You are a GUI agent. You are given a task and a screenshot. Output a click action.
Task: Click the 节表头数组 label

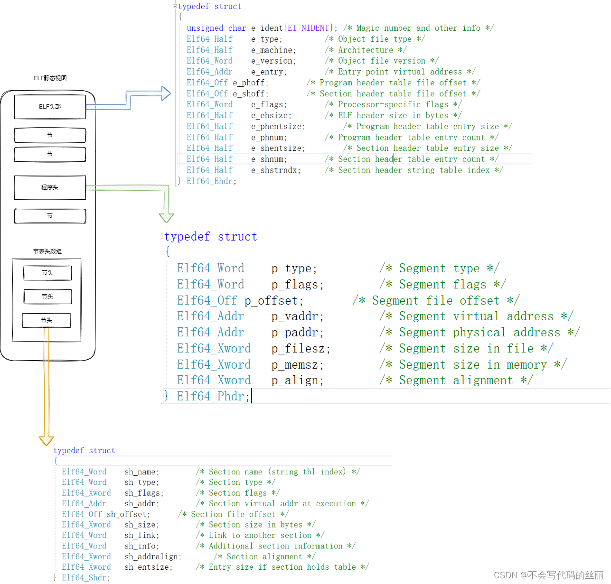pos(47,251)
